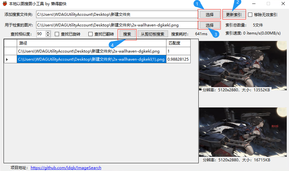Click the 从剪切板搜索 button
The image size is (289, 171).
coord(153,34)
